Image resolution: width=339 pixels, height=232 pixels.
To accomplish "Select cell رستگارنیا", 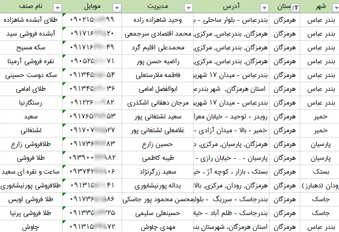I will point(31,103).
